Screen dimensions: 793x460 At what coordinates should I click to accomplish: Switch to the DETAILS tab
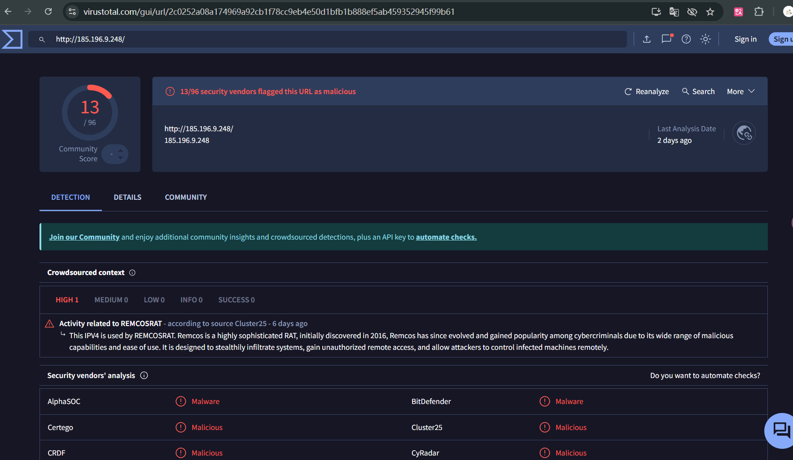127,197
